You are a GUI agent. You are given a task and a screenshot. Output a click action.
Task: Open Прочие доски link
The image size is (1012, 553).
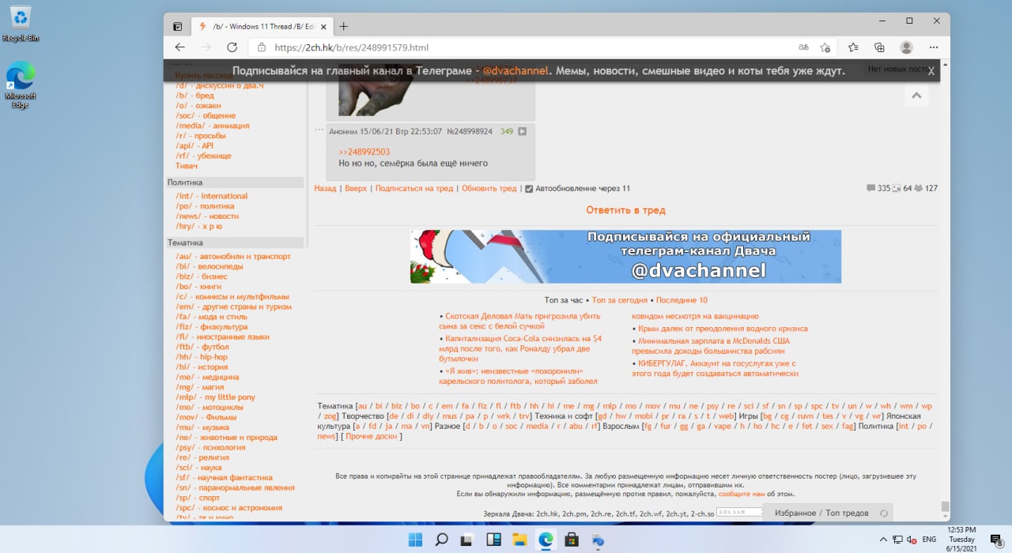point(370,436)
